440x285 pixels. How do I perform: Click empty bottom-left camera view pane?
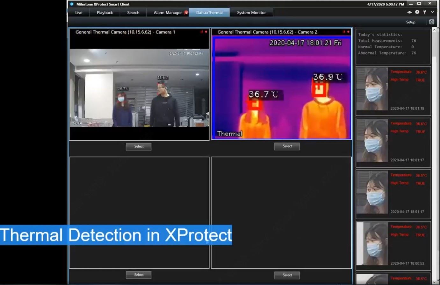pos(139,212)
